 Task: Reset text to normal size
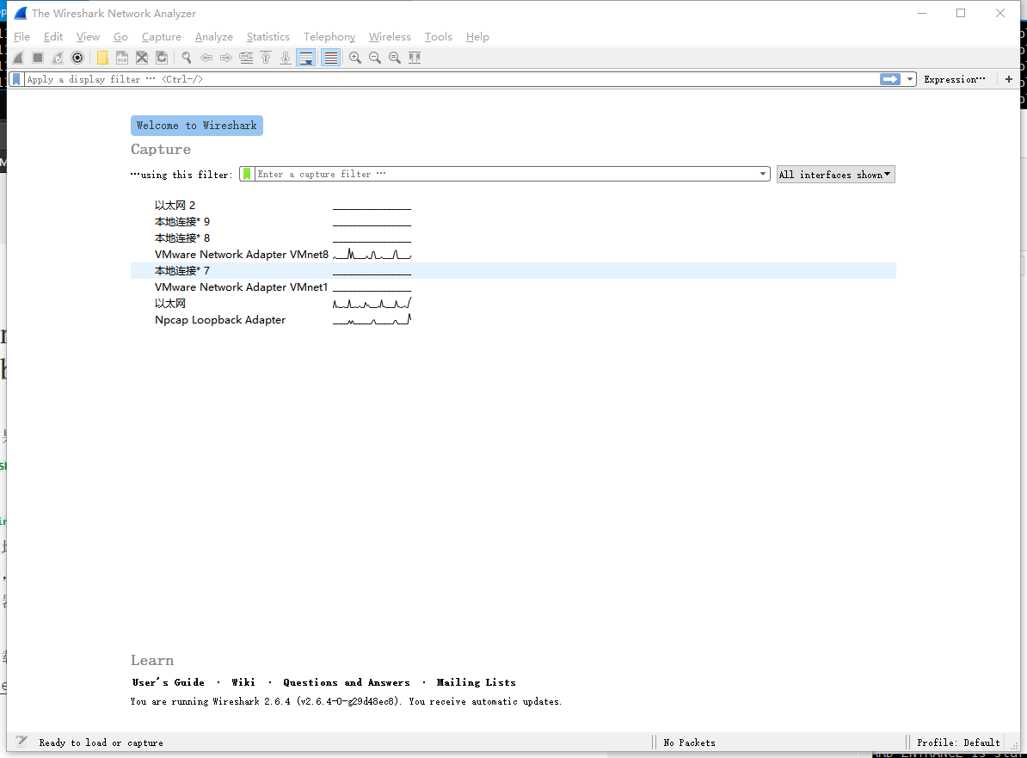(x=394, y=58)
